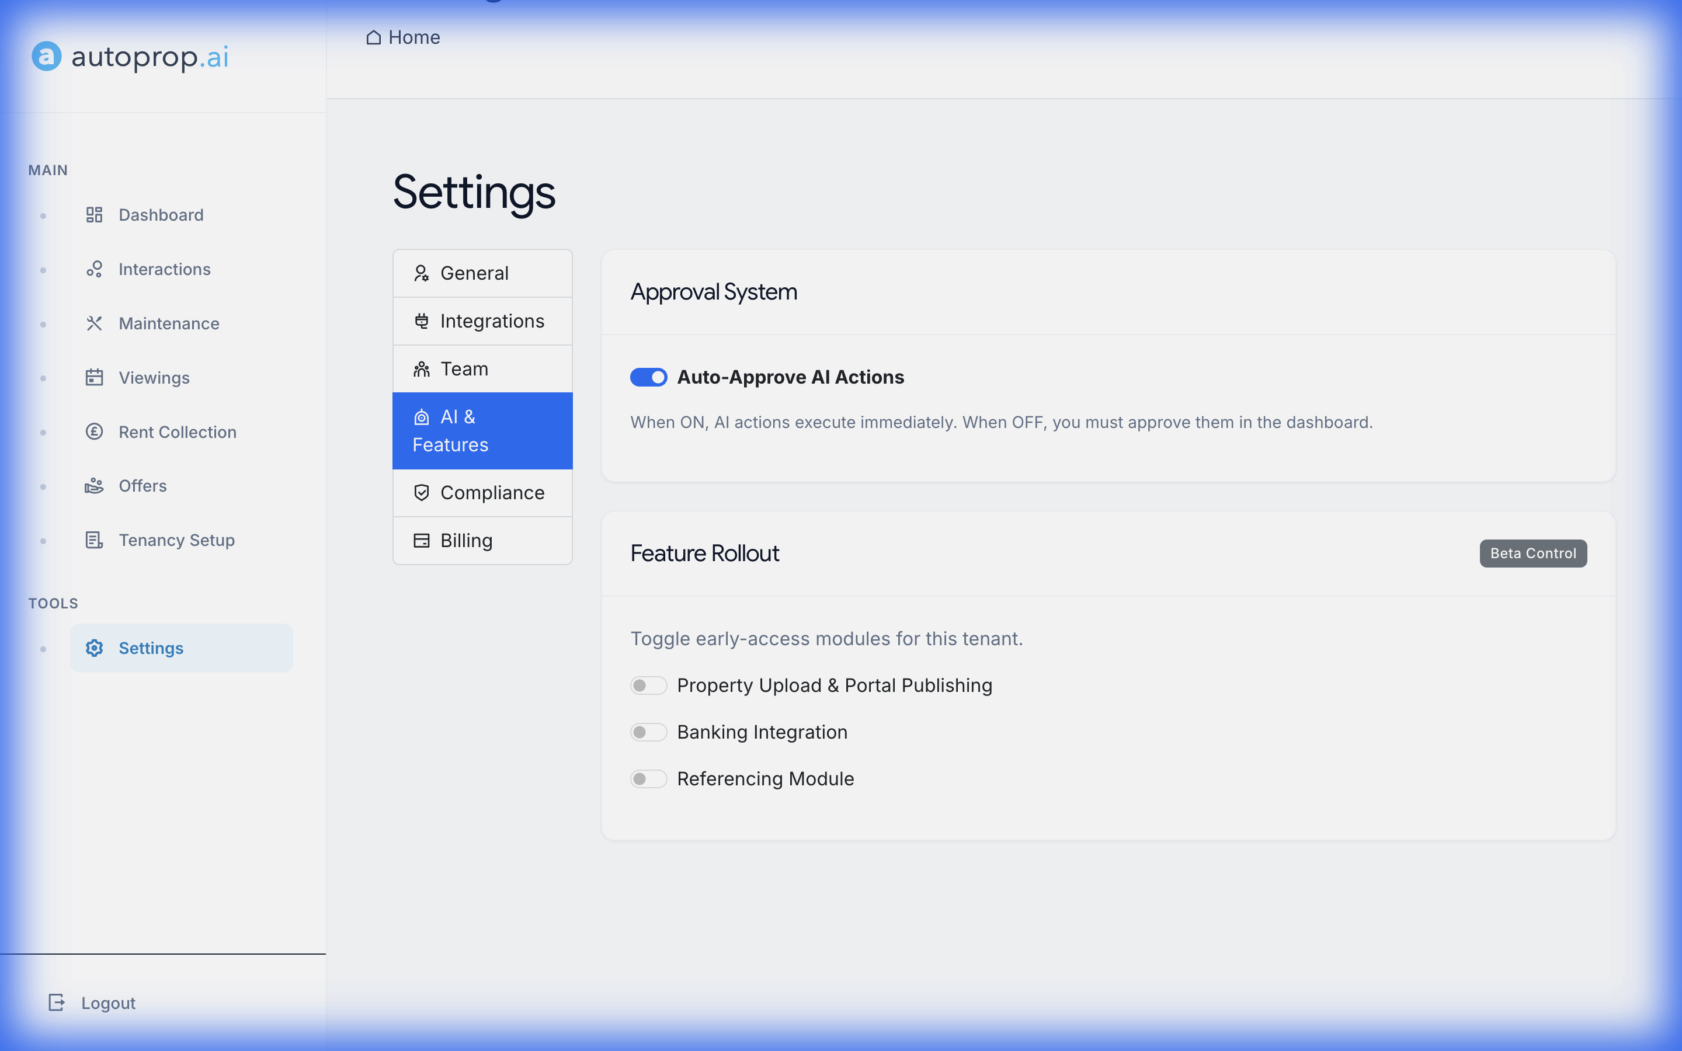Enable Property Upload & Portal Publishing
The height and width of the screenshot is (1051, 1682).
(x=648, y=685)
